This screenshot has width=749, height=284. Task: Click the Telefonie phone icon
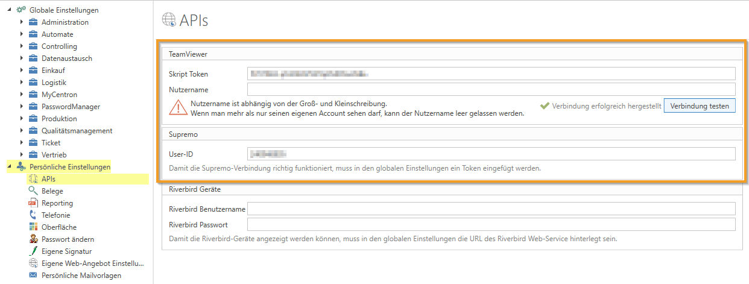[33, 215]
